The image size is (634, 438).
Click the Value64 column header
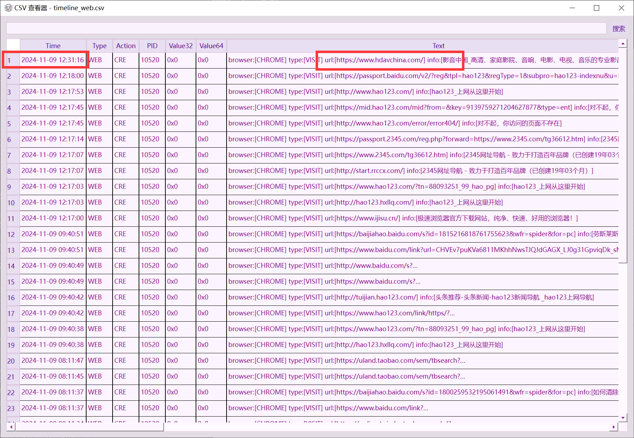[x=211, y=46]
